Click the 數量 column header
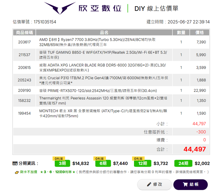 click(x=181, y=32)
